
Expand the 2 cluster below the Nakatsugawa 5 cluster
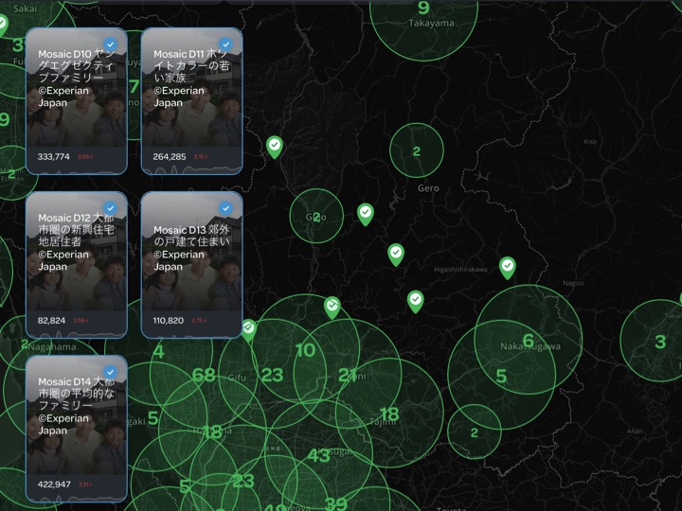(x=475, y=432)
